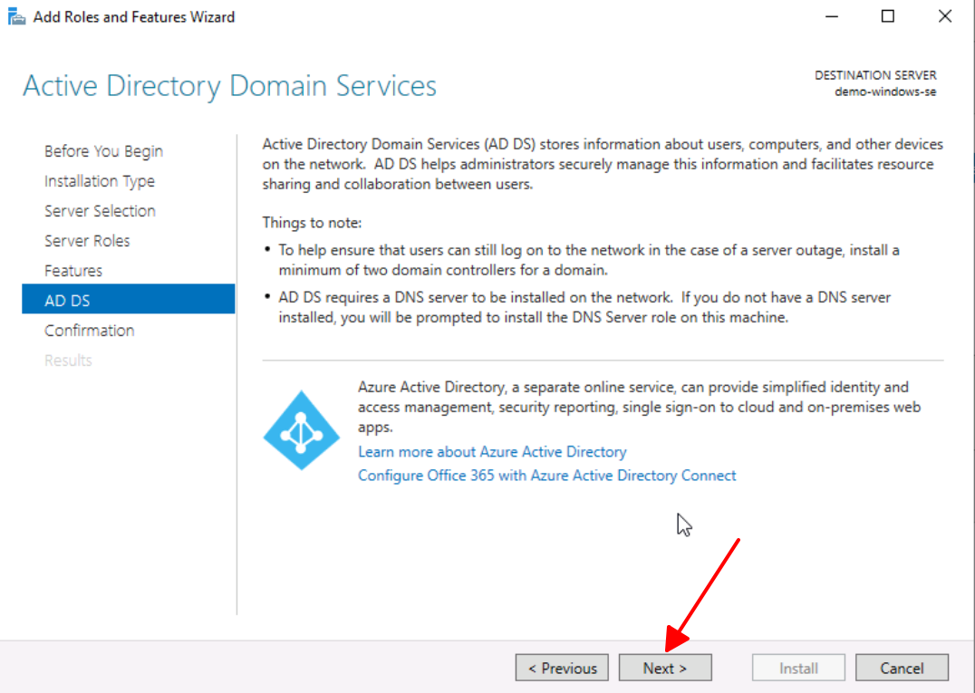Select the Server Selection step in the sidebar
Screen dimensions: 975x693
[100, 211]
